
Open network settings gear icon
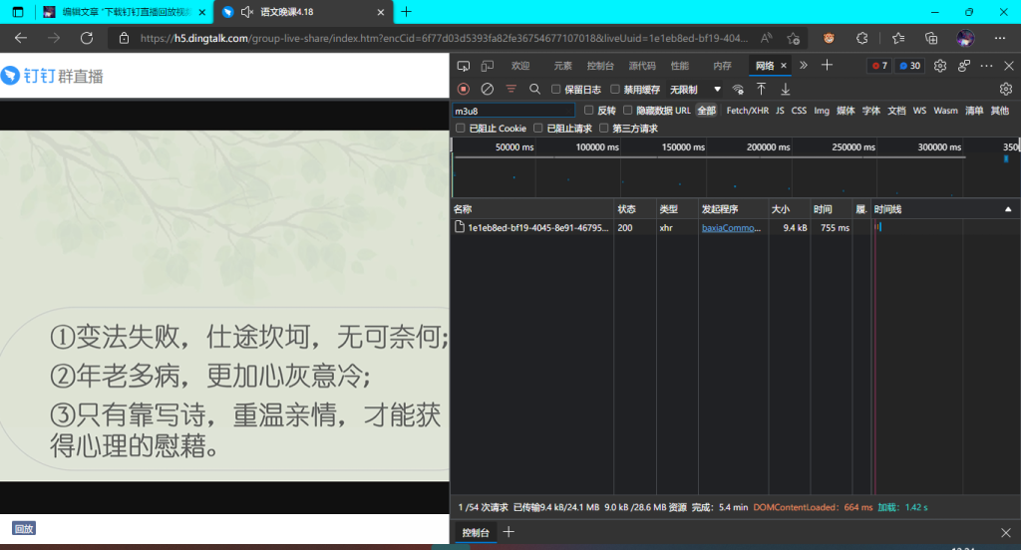1005,90
